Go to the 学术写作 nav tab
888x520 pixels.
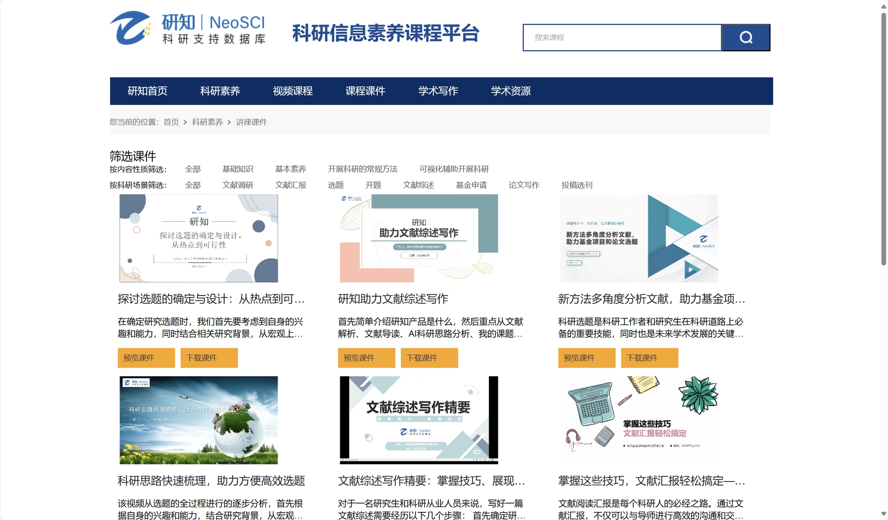pyautogui.click(x=438, y=91)
